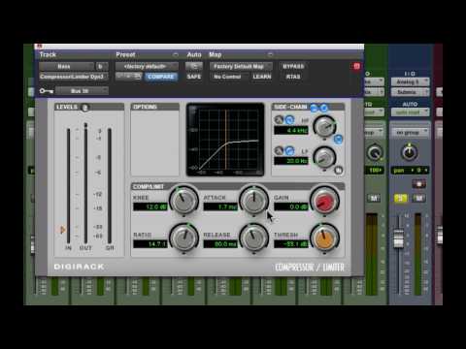
Task: Click the pan knob on the blue mixer channel
Action: tap(409, 152)
